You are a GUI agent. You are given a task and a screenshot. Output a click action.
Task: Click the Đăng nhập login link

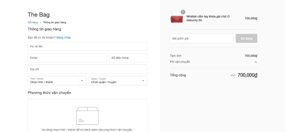[x=63, y=38]
